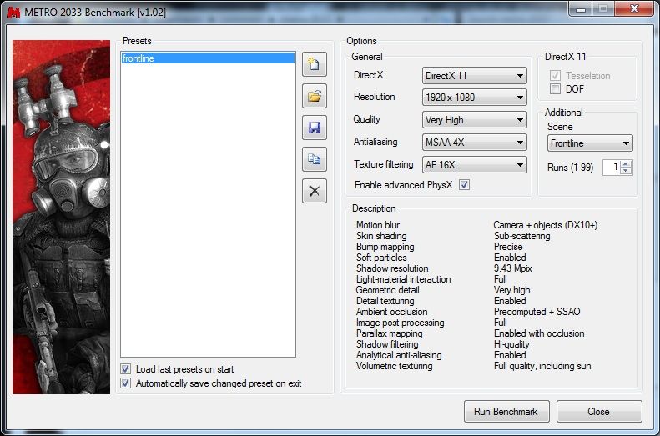Minimize the benchmark window

coord(581,8)
